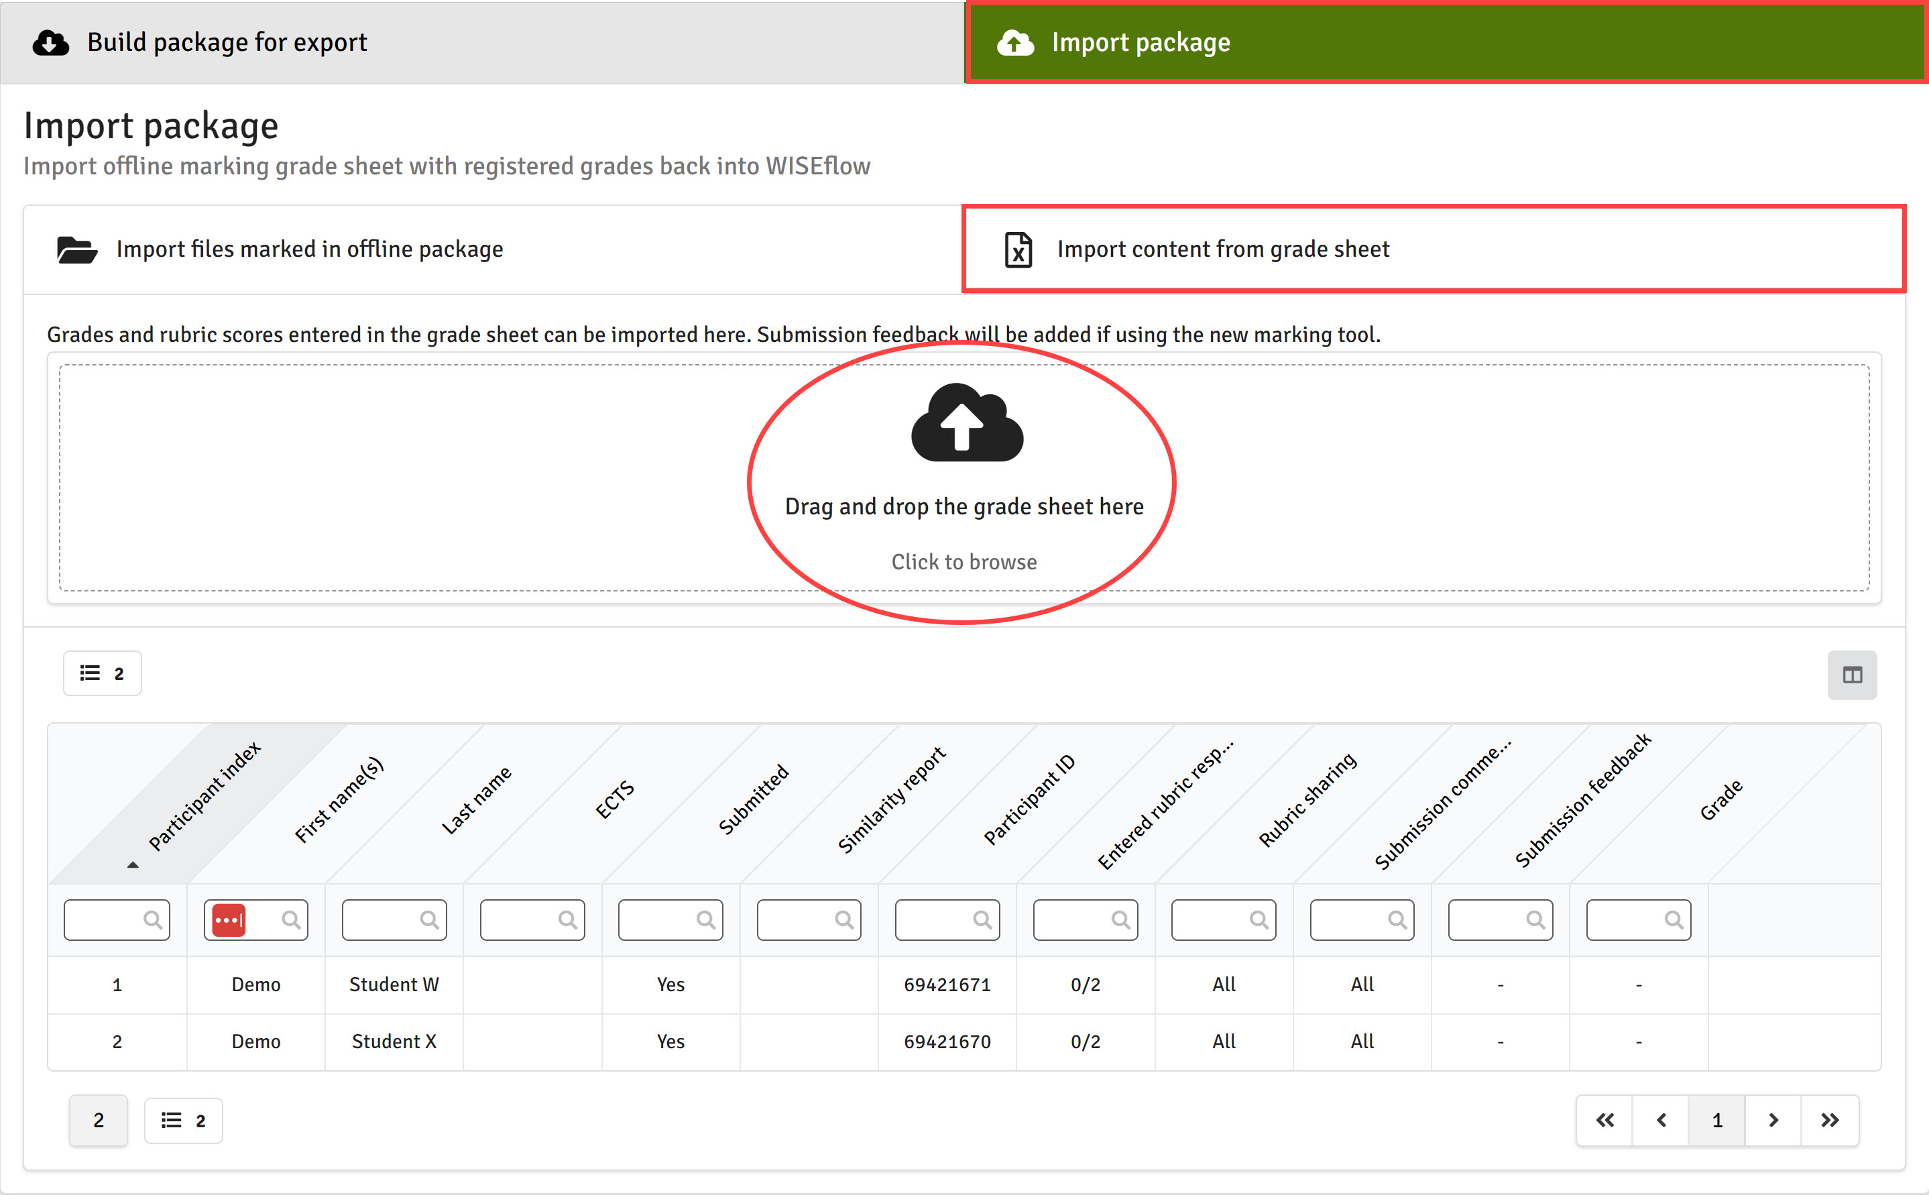
Task: Open the Import package tab
Action: (x=1446, y=42)
